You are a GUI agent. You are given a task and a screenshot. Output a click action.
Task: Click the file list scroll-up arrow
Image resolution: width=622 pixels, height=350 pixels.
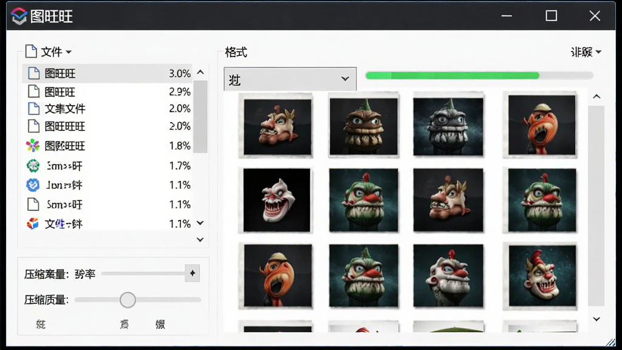[200, 72]
